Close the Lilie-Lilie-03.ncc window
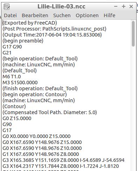Viewport: 138px width, 171px height. 131,6
